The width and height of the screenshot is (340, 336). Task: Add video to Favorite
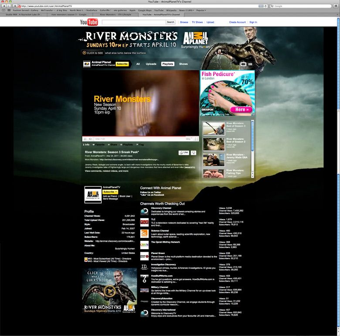(99, 144)
